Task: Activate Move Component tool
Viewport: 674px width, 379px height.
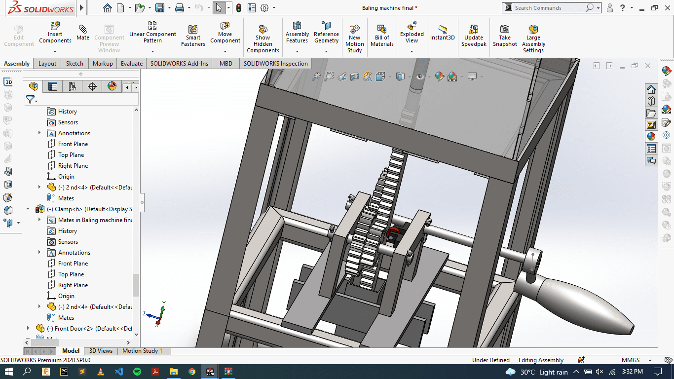Action: (x=225, y=33)
